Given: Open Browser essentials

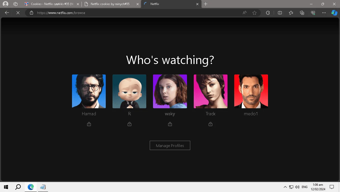Looking at the screenshot, I should pos(313,13).
